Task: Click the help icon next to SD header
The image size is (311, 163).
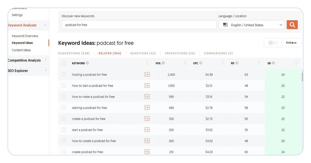Action: coord(273,63)
